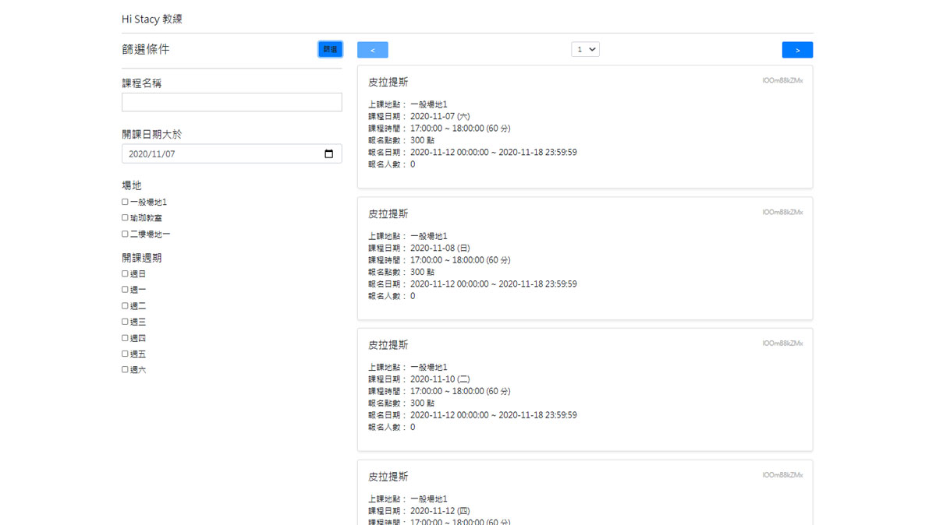The height and width of the screenshot is (525, 936).
Task: Click the Hi Stacy 教練 header text
Action: [x=152, y=19]
